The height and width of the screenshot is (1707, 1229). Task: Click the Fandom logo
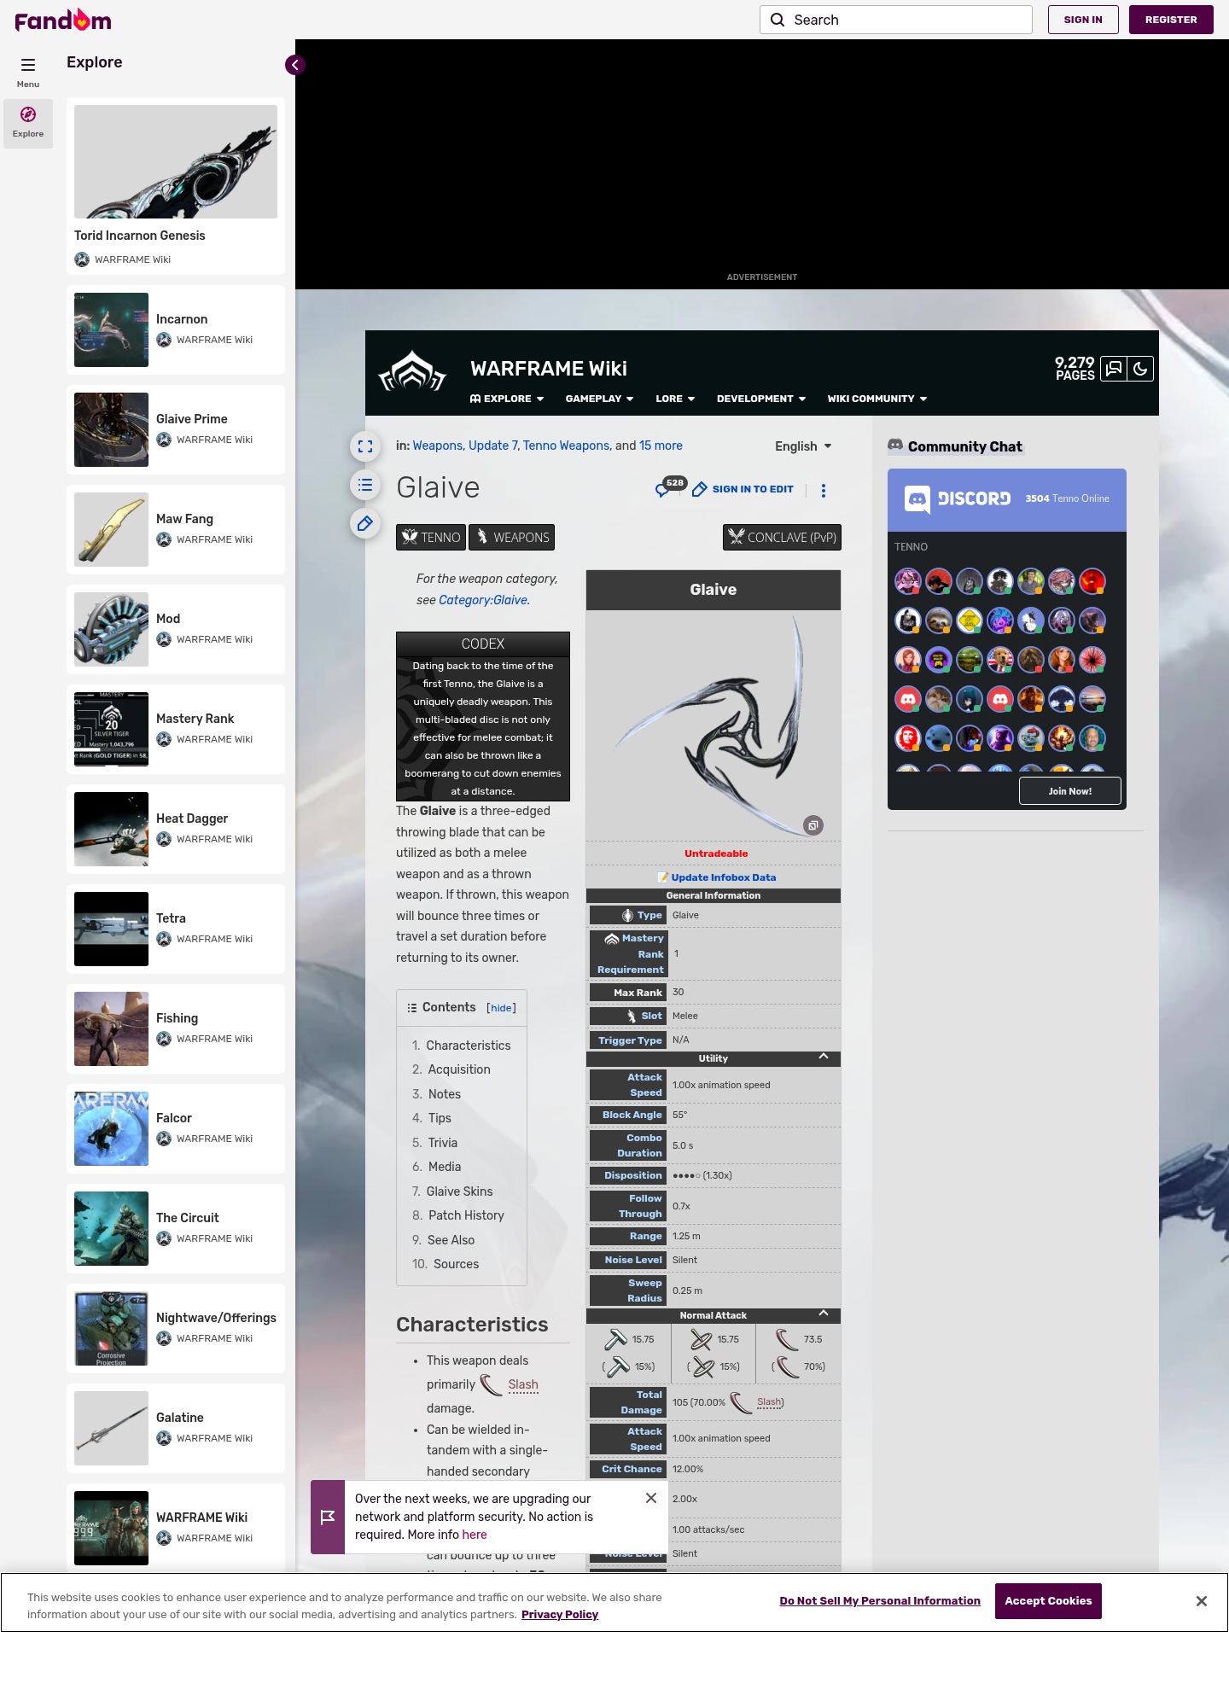click(63, 20)
